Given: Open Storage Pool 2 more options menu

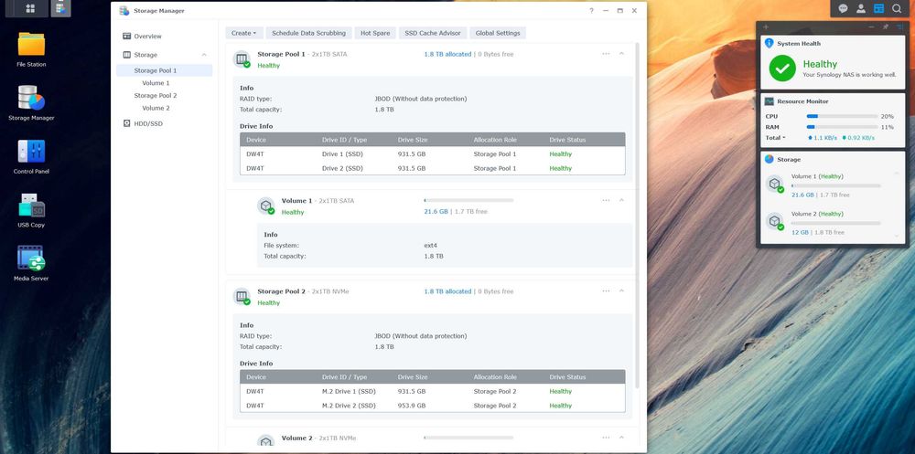Looking at the screenshot, I should tap(606, 290).
